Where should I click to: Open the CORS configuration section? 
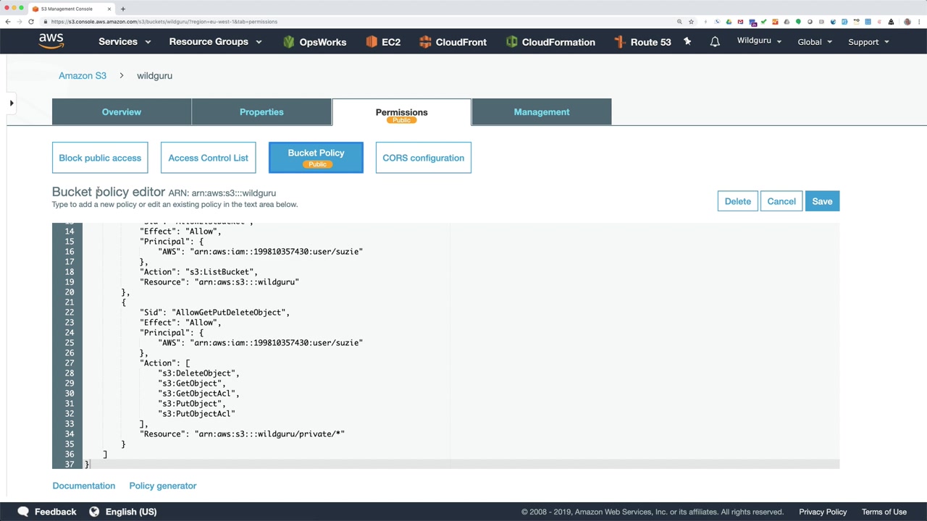424,158
